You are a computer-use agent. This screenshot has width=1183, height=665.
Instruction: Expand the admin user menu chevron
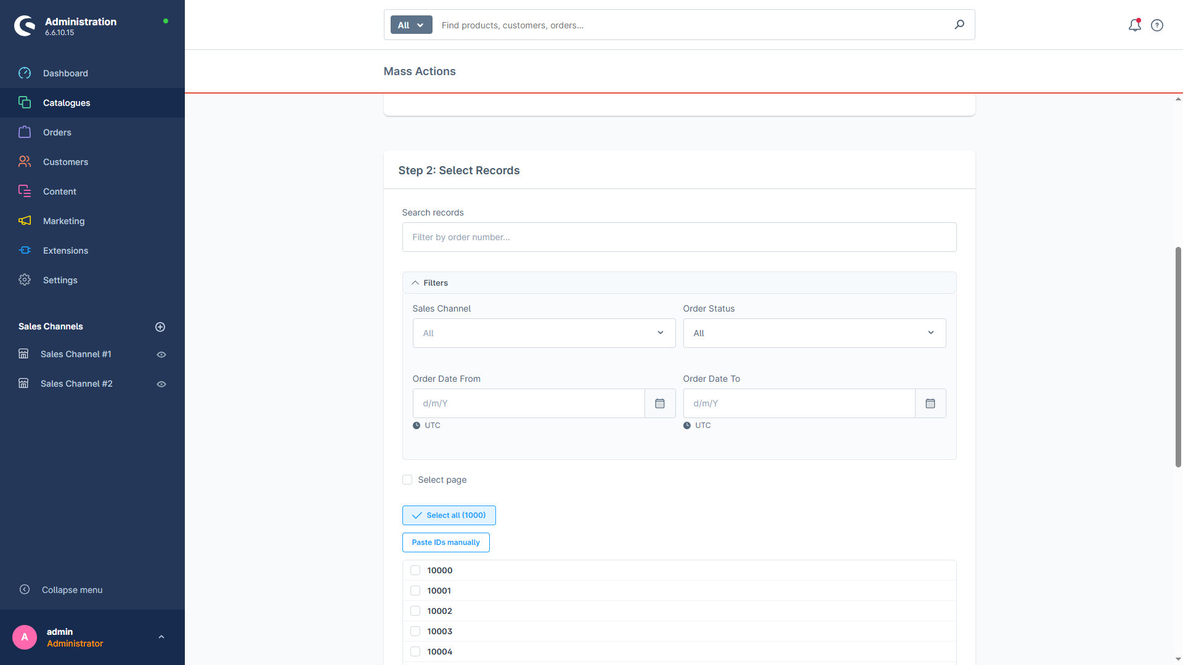161,637
